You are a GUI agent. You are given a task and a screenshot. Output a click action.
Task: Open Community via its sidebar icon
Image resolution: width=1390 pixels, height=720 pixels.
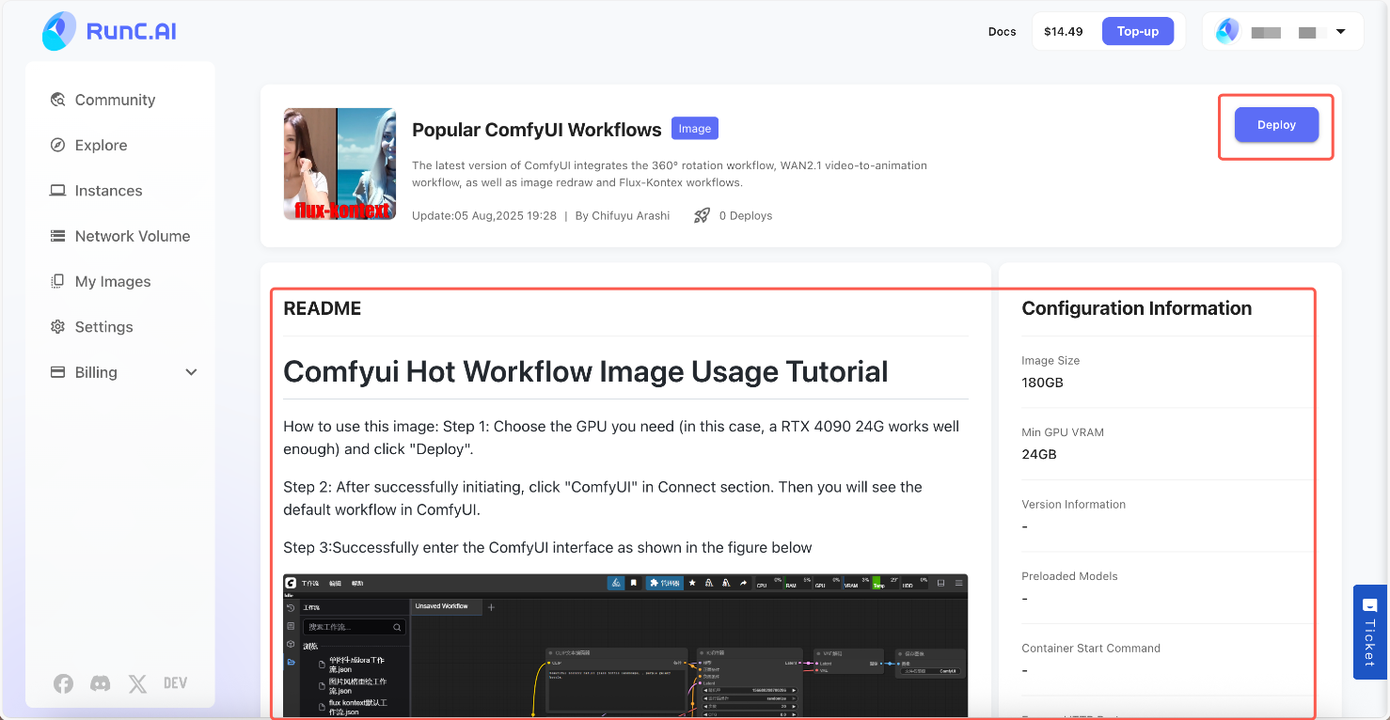[58, 100]
